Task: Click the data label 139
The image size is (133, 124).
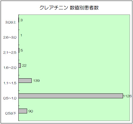Action: 36,81
